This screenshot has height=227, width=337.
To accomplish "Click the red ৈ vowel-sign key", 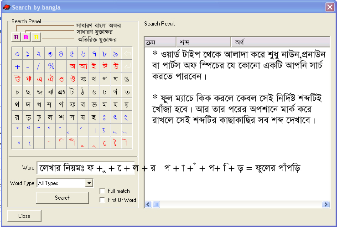I will coord(116,142).
